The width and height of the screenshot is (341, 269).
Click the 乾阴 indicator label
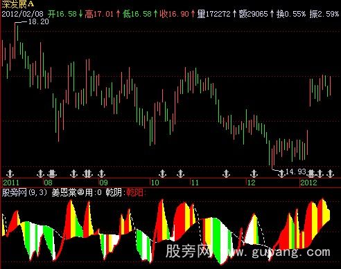point(114,192)
